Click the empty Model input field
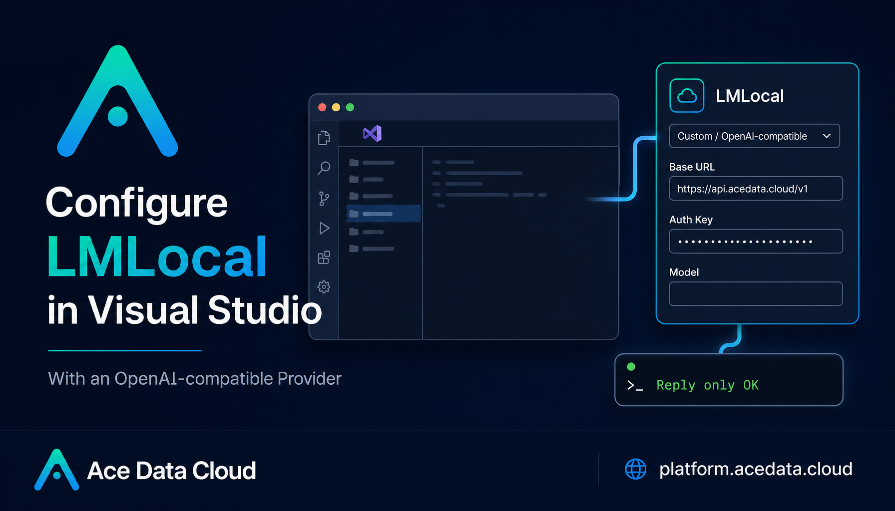This screenshot has height=511, width=895. pos(756,294)
